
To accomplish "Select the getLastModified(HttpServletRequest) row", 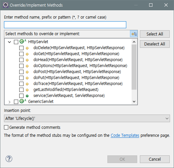I will (x=66, y=90).
